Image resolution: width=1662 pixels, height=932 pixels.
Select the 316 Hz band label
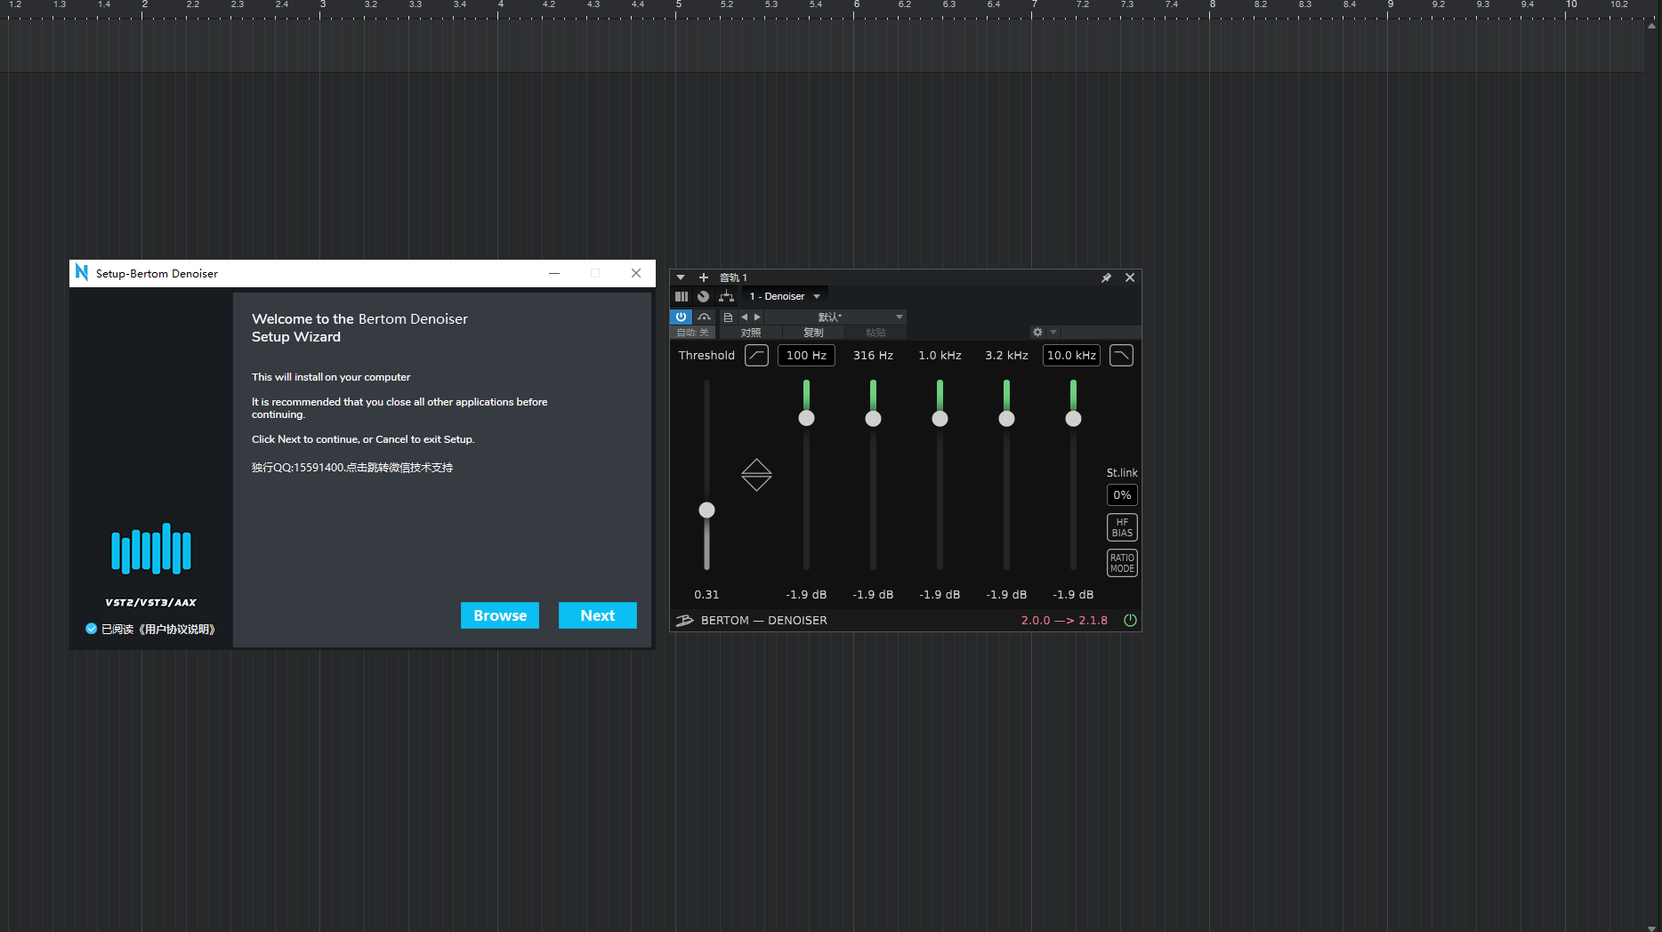click(873, 356)
